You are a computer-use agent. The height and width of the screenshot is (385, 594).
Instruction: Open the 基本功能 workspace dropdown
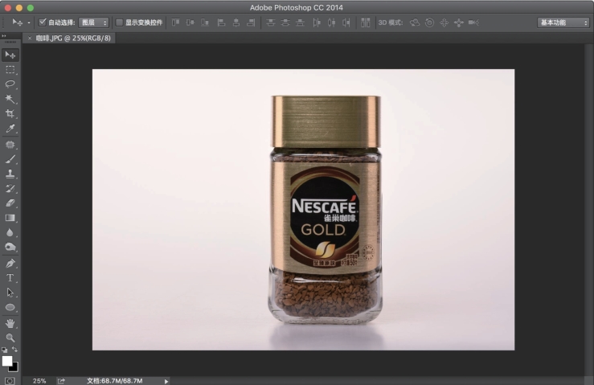563,23
